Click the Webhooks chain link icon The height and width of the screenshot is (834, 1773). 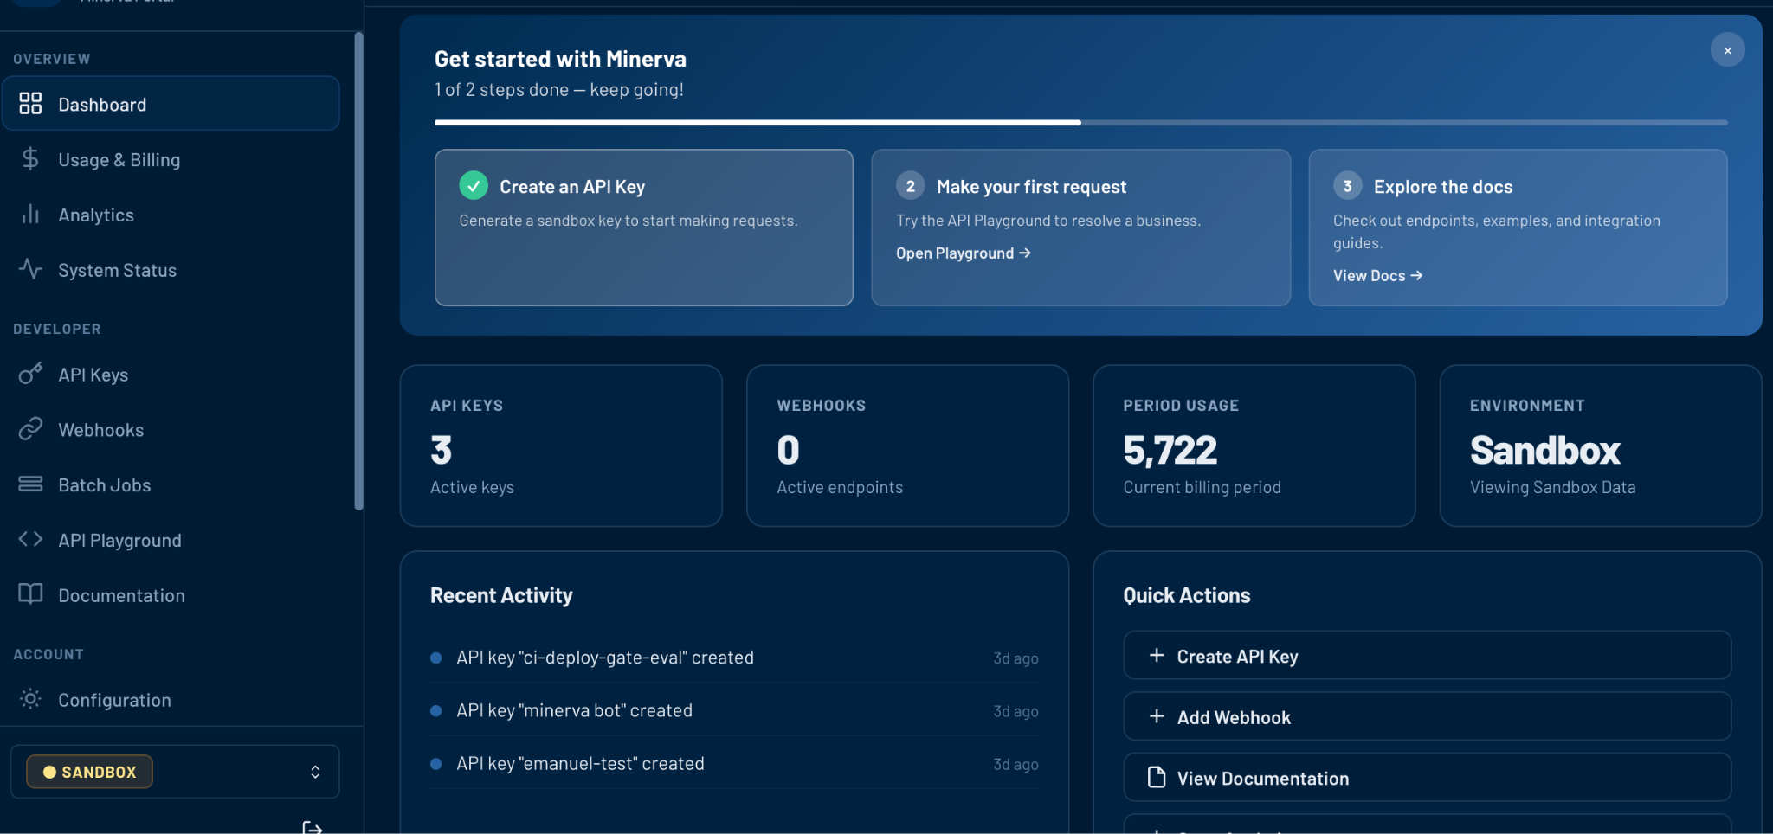point(30,429)
